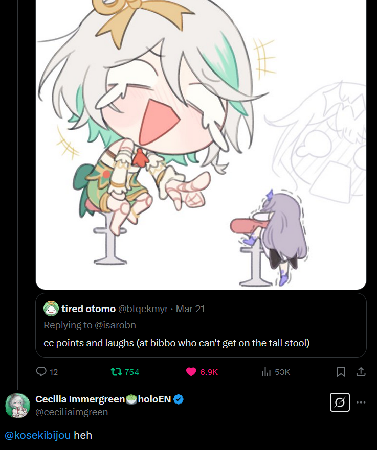Bookmark this post
377x450 pixels.
(341, 372)
